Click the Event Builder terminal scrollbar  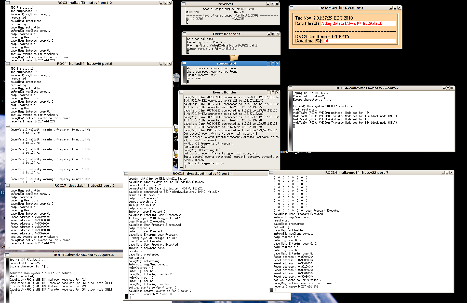coord(181,132)
